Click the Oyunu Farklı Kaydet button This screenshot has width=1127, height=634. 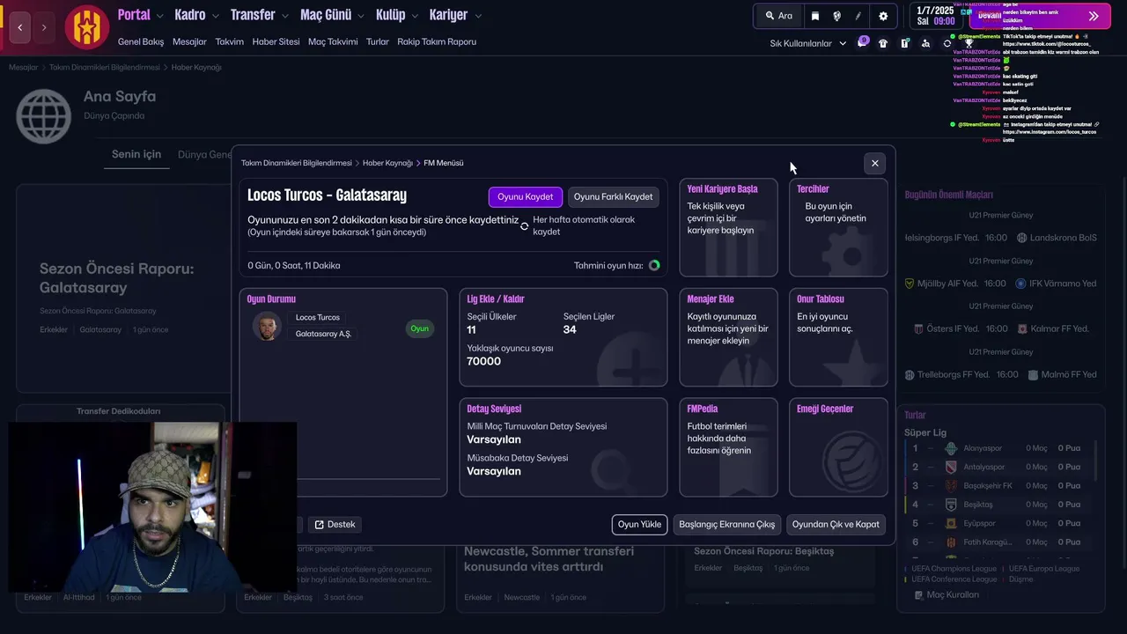(614, 196)
